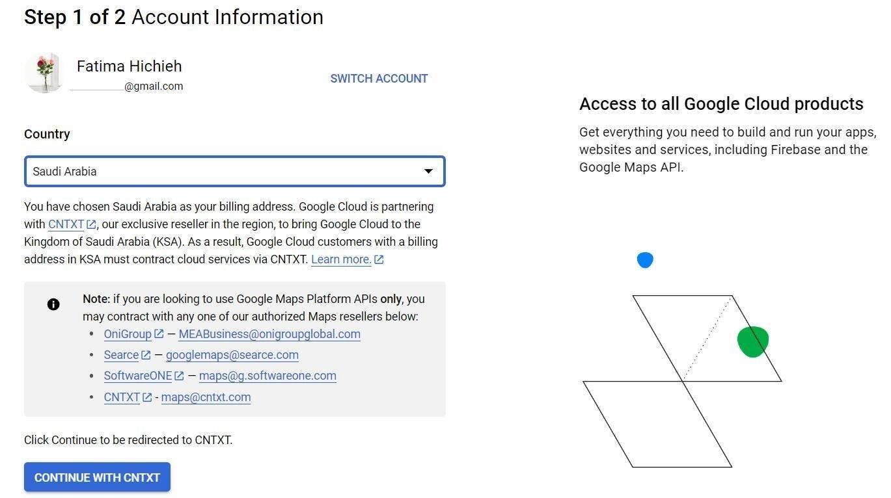Click the 'Click Continue to be redirected to CNTXT.' text
This screenshot has width=891, height=498.
[x=128, y=440]
